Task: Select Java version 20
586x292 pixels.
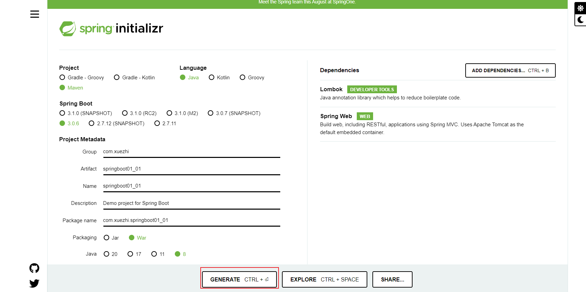Action: [x=111, y=254]
